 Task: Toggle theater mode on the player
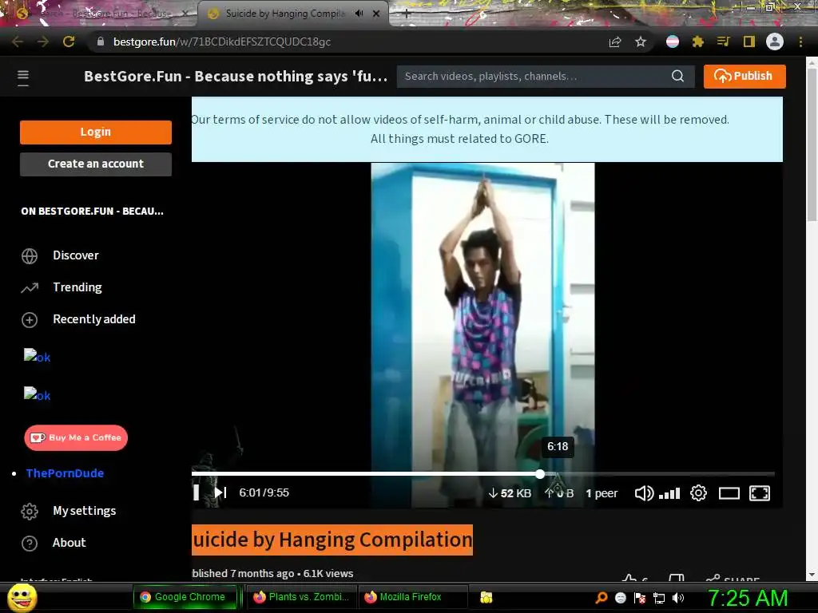(729, 493)
